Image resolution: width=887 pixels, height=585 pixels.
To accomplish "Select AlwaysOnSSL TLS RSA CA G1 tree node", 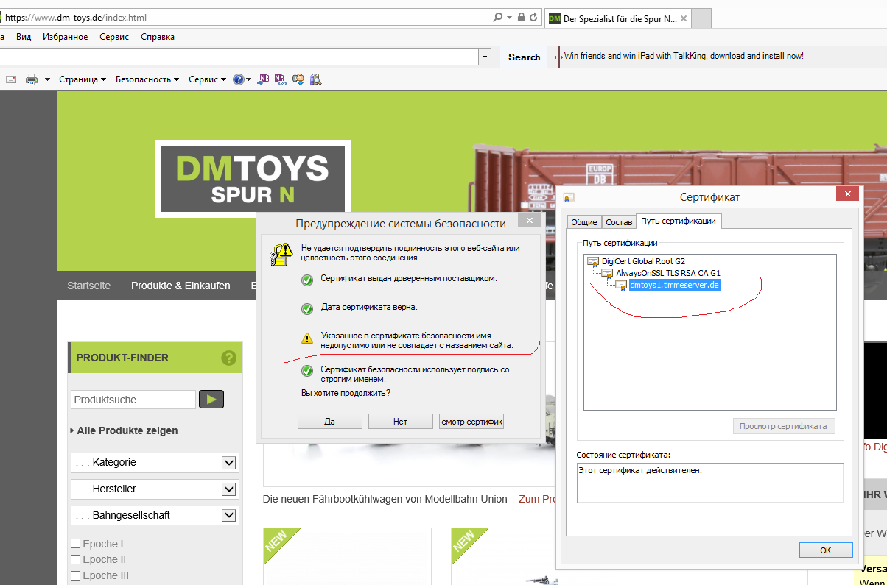I will (668, 273).
